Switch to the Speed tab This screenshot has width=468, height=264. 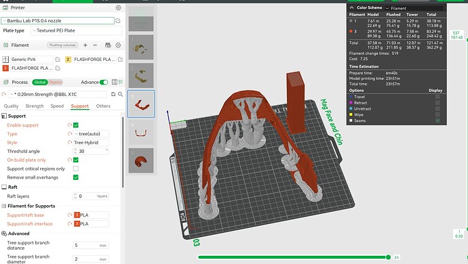point(57,106)
